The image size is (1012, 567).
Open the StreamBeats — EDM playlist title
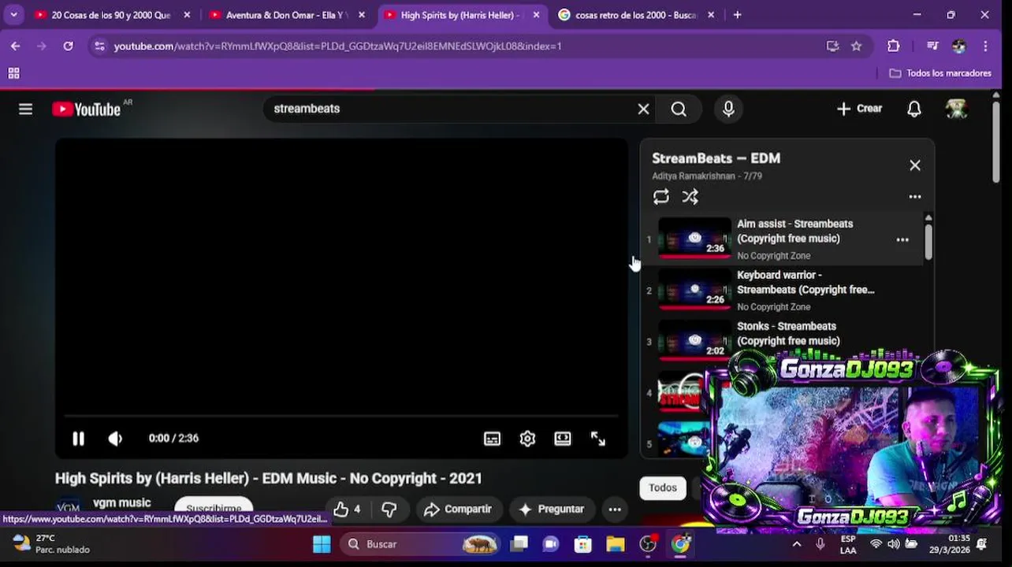(716, 158)
